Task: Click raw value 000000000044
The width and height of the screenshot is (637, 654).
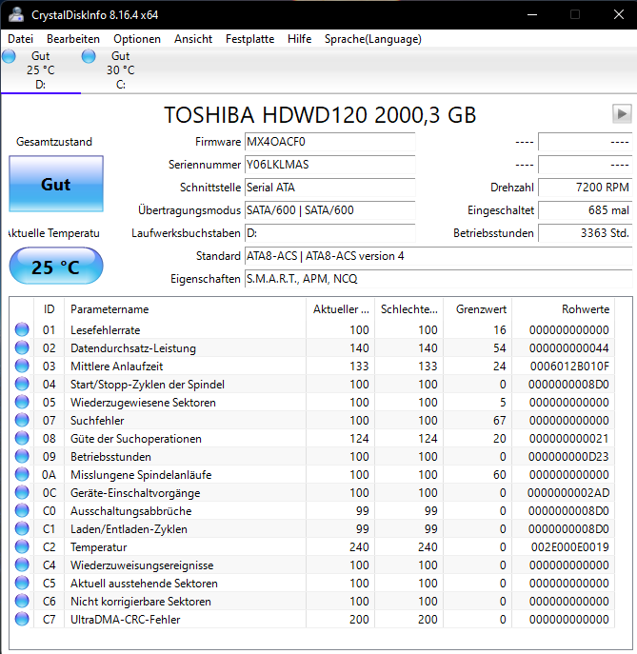Action: click(x=569, y=348)
